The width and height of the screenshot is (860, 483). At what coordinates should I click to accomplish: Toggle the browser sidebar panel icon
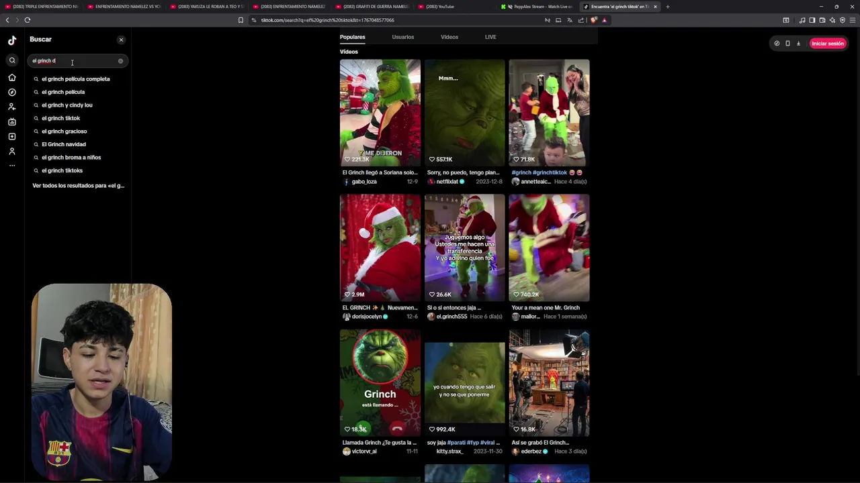tap(812, 20)
